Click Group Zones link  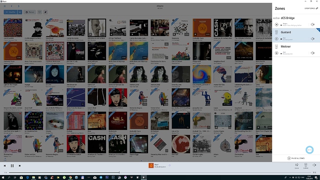[311, 8]
